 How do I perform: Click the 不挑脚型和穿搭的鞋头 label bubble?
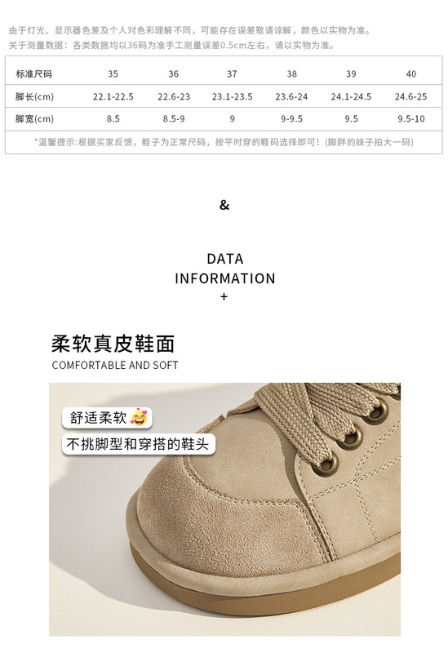point(138,444)
